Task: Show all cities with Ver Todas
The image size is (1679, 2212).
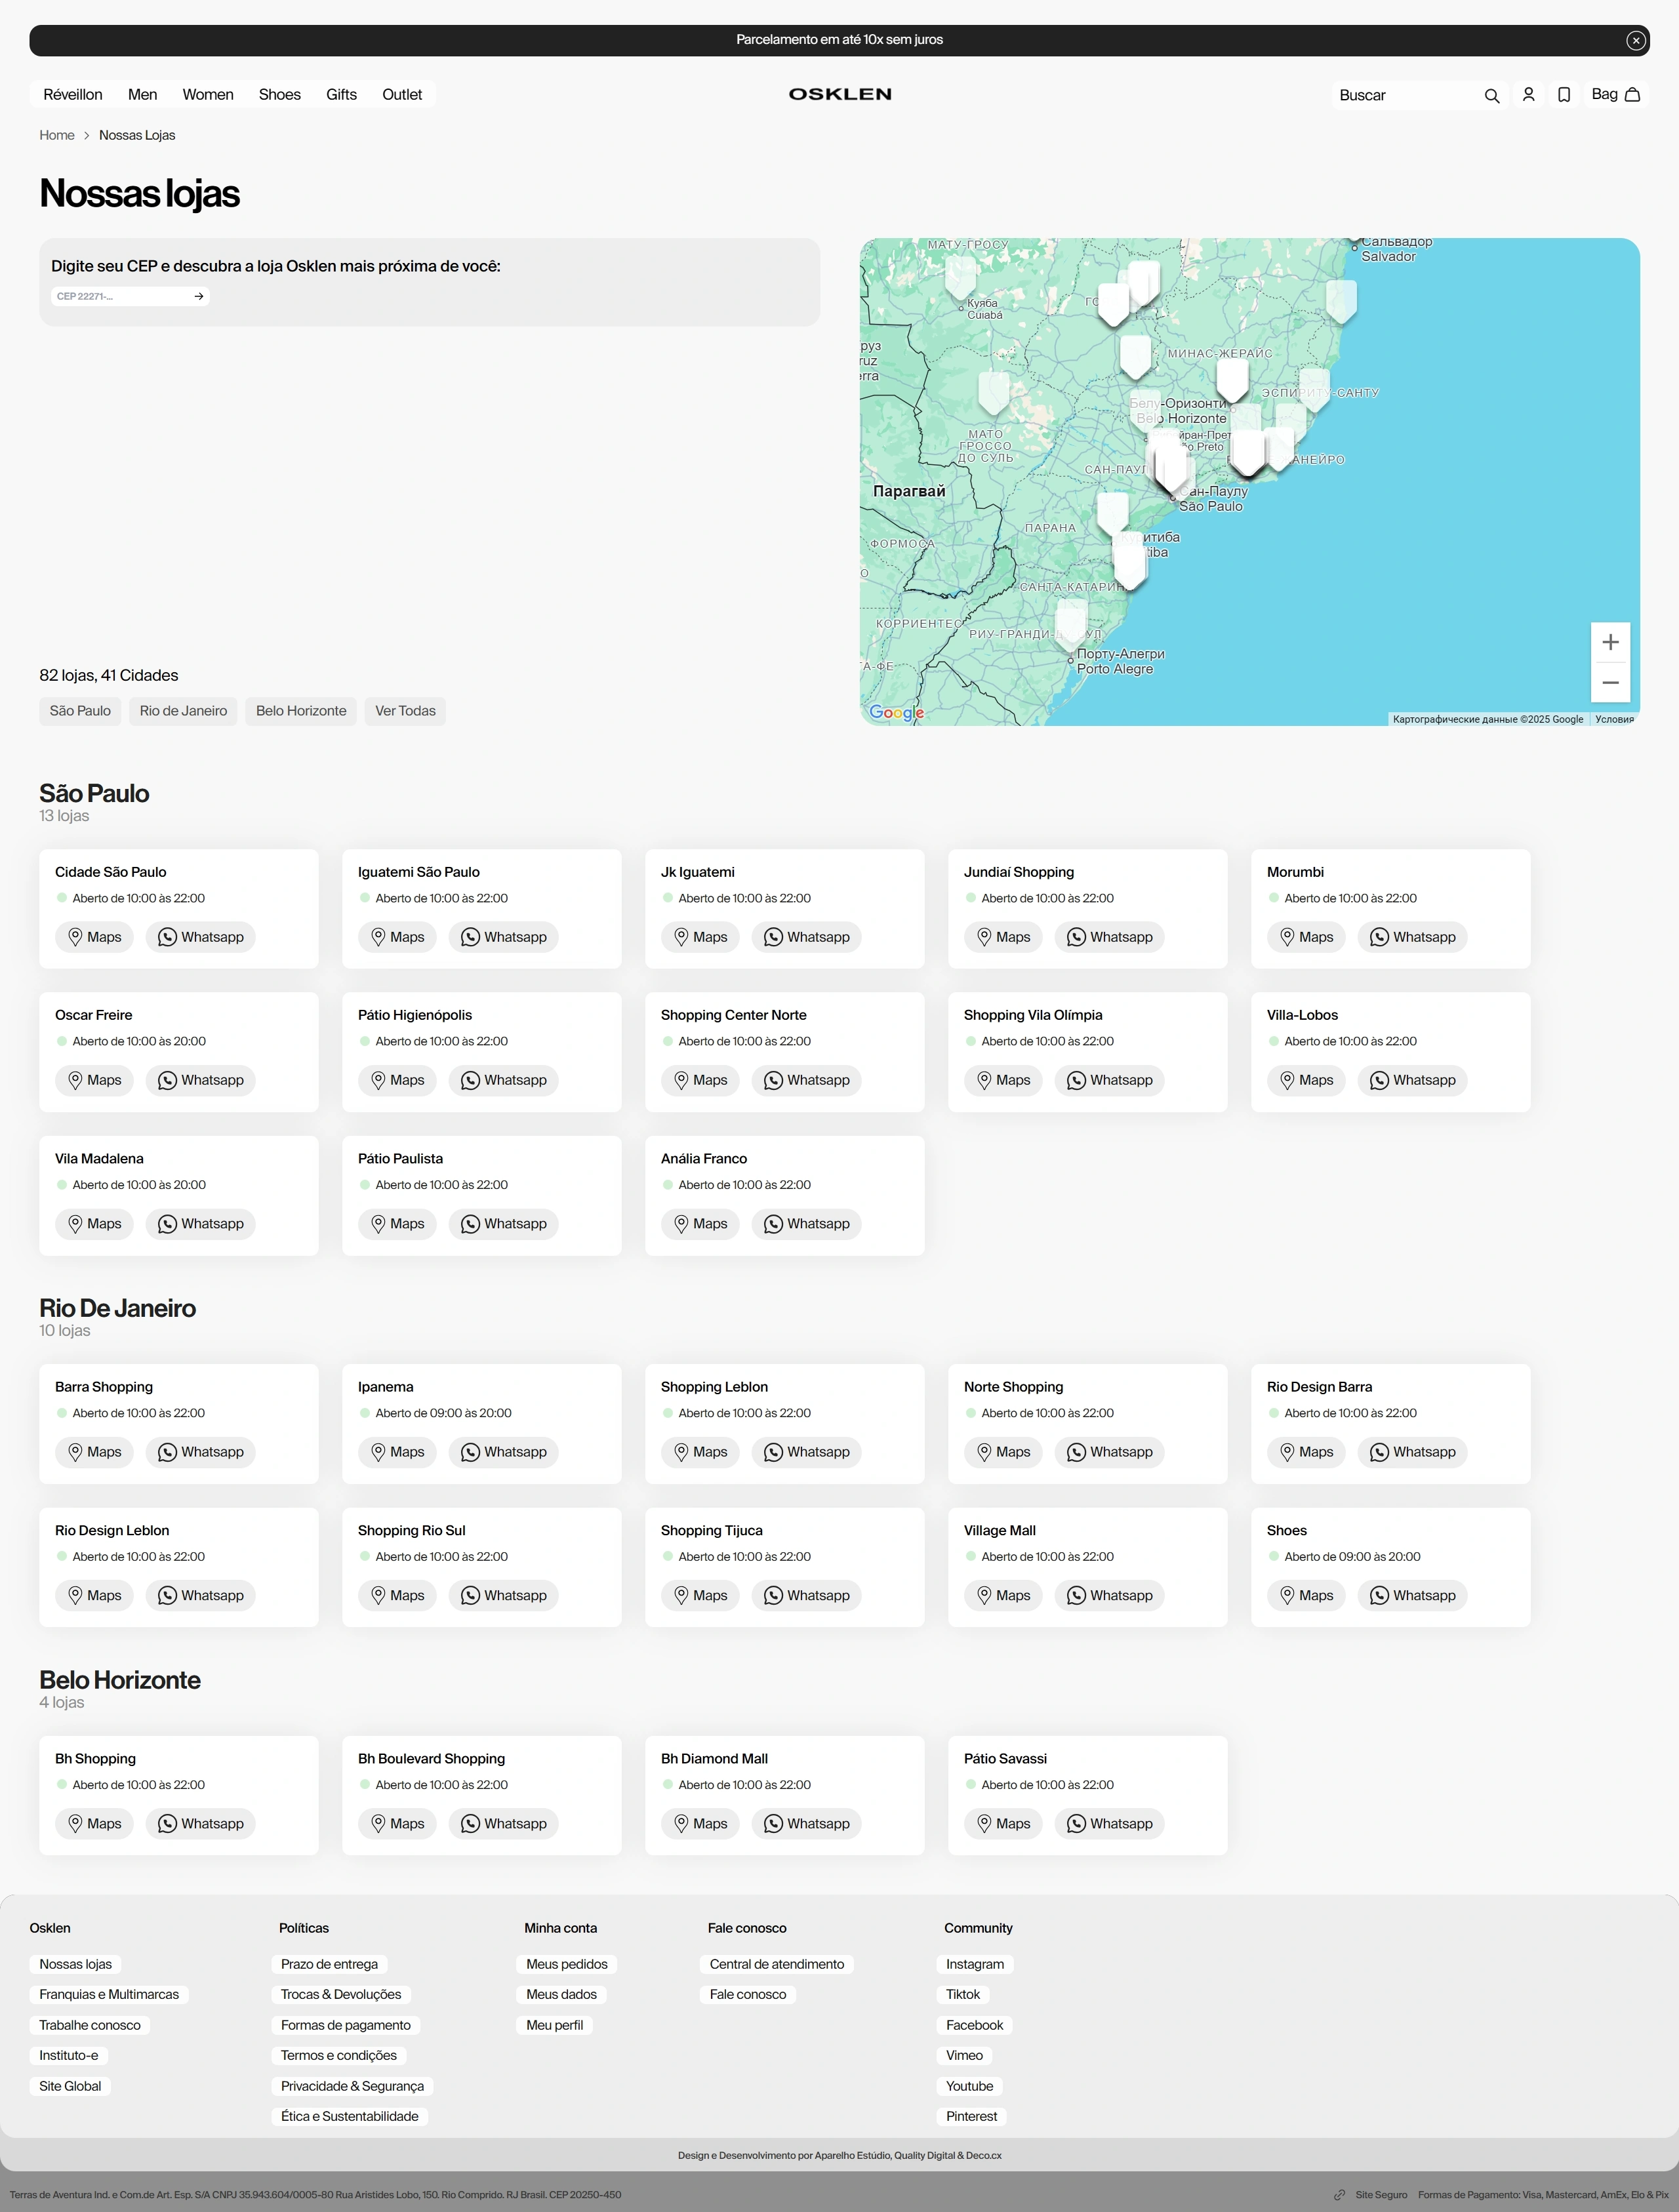Action: pos(405,711)
